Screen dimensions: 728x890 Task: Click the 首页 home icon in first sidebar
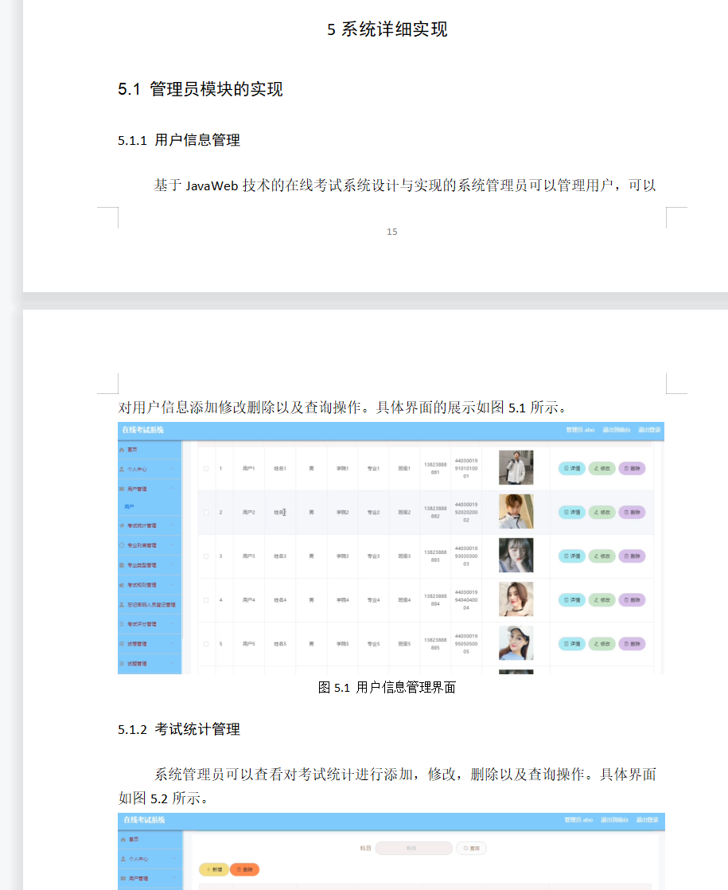coord(122,451)
